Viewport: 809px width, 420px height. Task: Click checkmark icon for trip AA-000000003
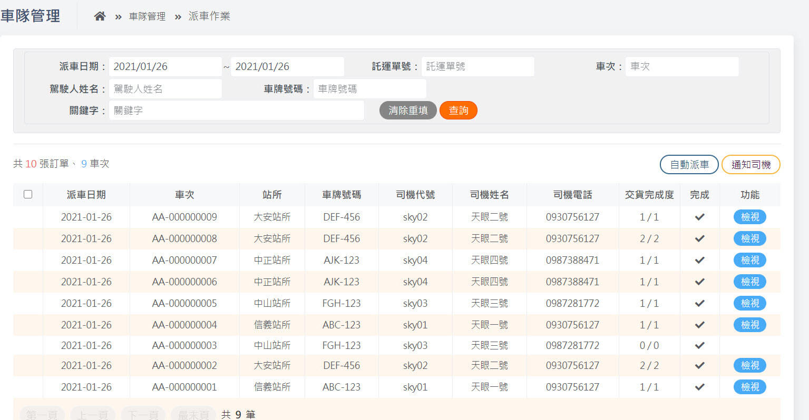[x=699, y=346]
